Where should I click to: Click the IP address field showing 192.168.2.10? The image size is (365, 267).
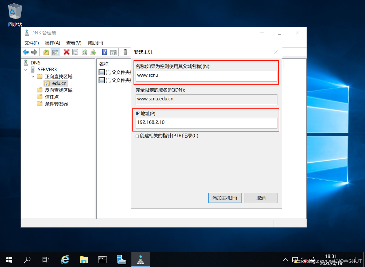pyautogui.click(x=206, y=123)
